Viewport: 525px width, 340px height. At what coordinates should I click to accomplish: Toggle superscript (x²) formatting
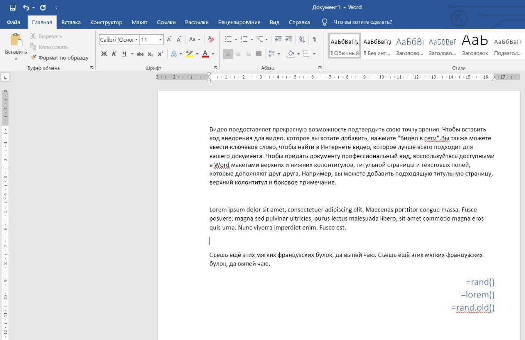[160, 54]
